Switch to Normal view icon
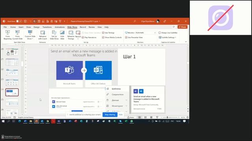 coord(139,117)
